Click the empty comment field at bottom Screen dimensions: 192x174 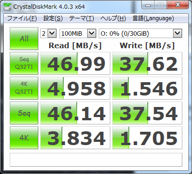pos(96,160)
